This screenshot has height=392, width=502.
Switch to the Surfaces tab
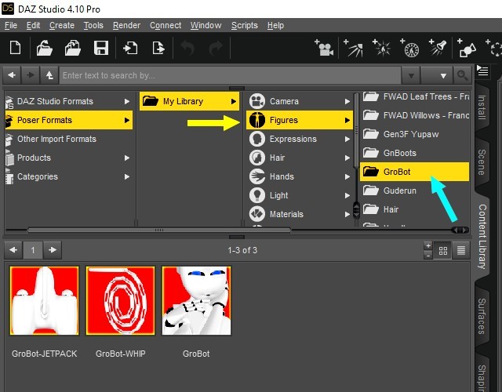(x=482, y=316)
